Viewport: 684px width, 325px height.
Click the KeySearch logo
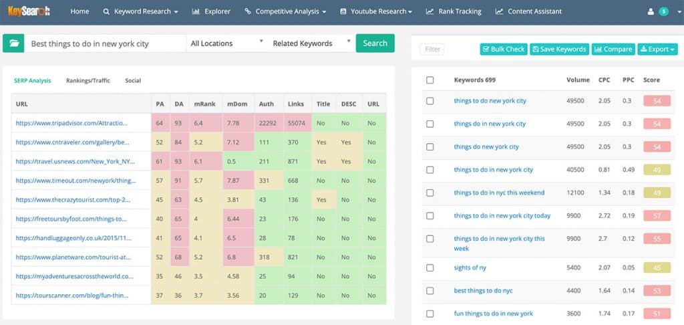29,11
